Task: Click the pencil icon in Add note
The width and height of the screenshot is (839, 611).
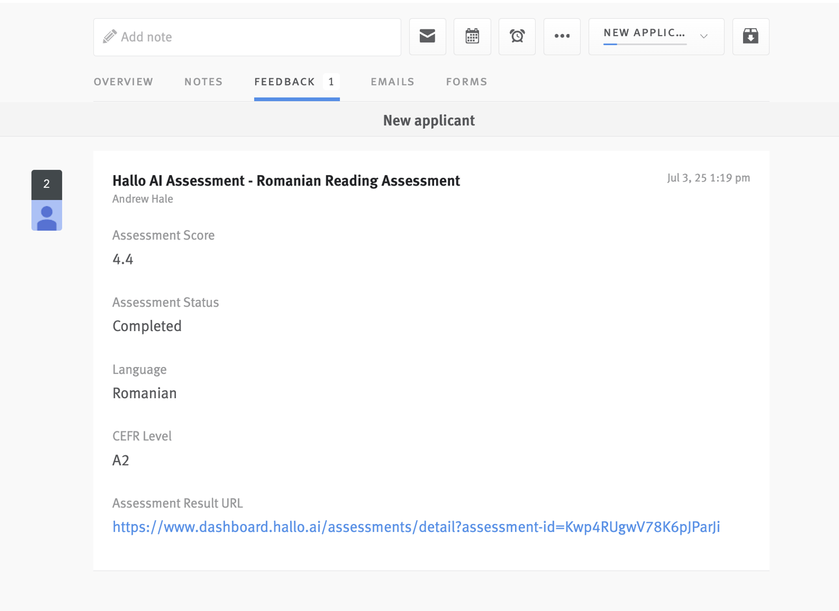Action: click(110, 36)
